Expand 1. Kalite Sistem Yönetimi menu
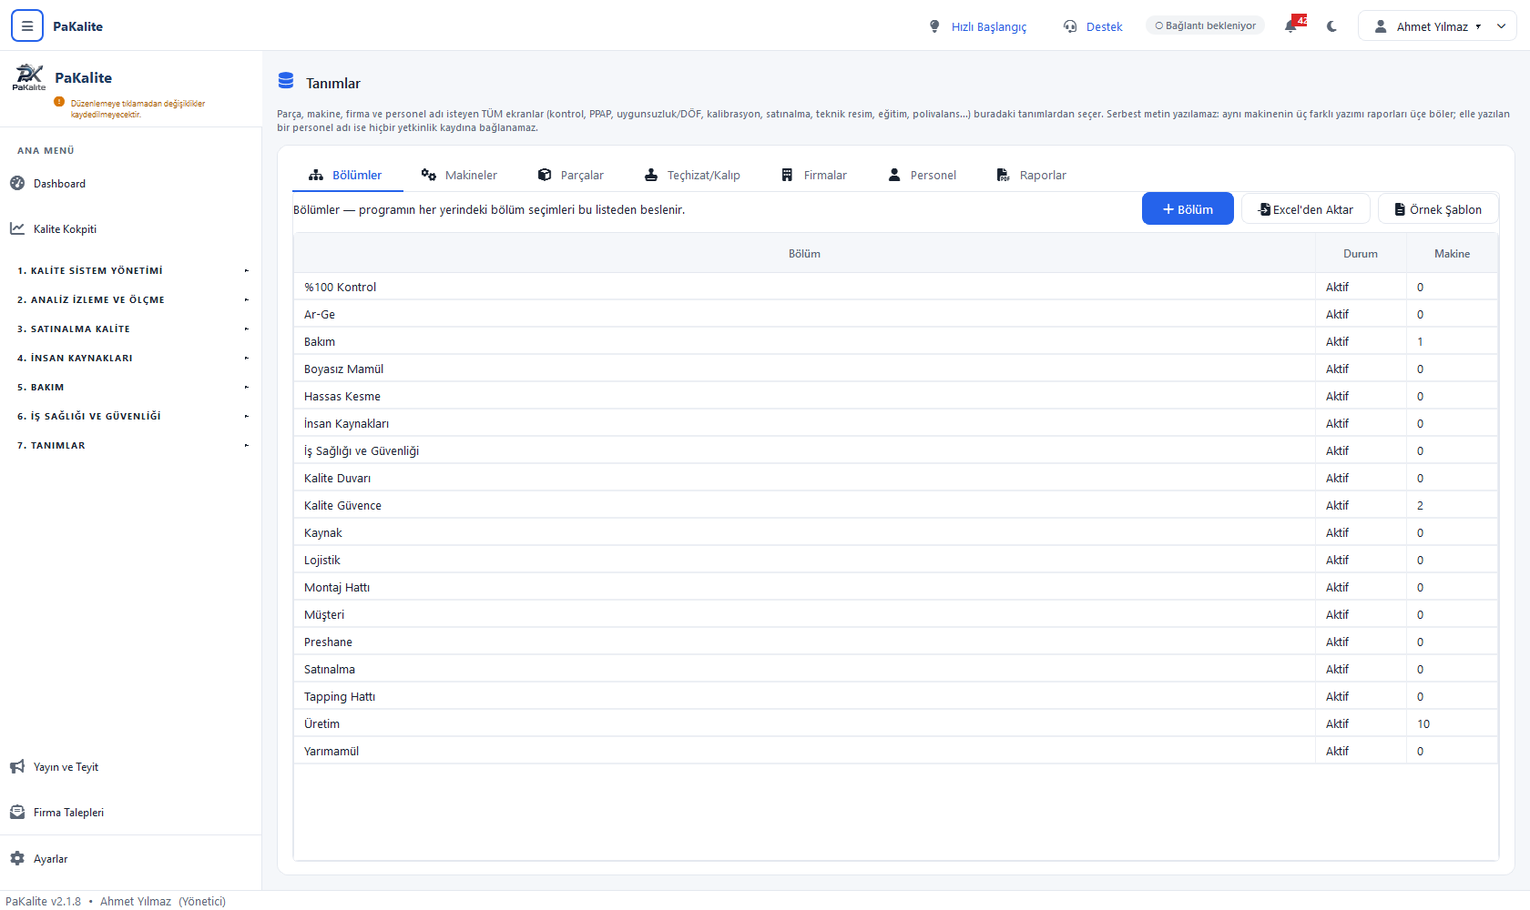The height and width of the screenshot is (910, 1530). pos(131,270)
